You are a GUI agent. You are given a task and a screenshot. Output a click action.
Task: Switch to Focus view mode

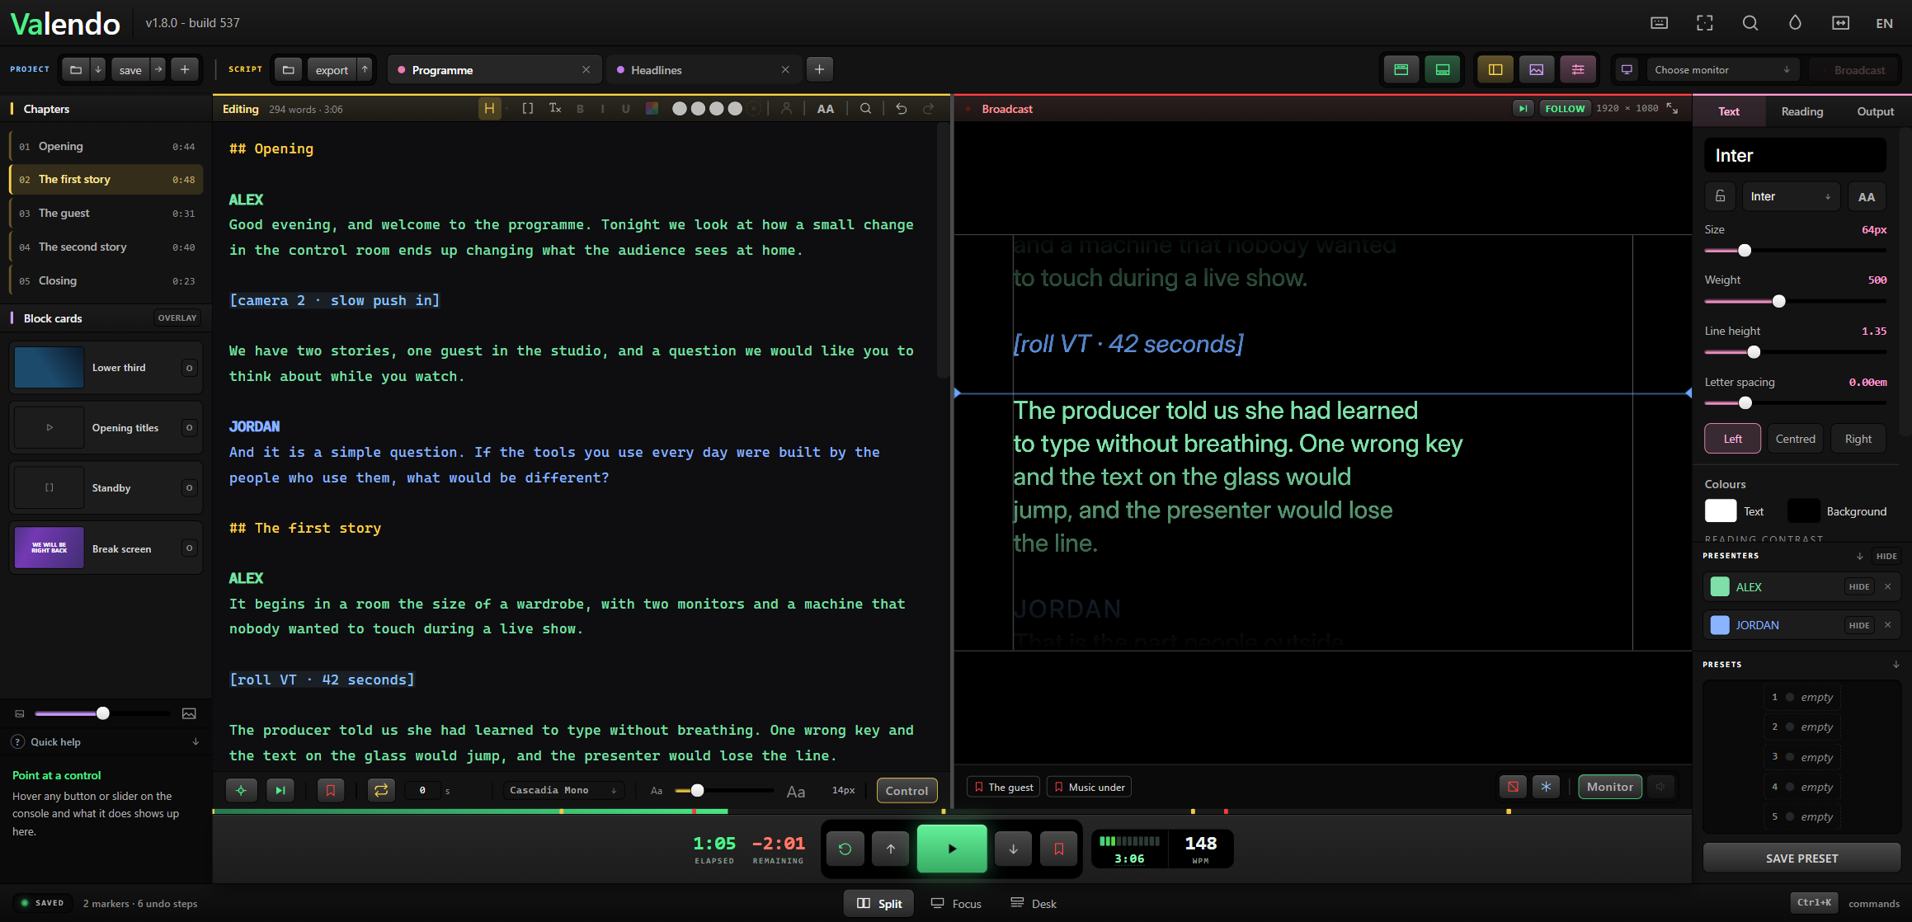(x=956, y=903)
